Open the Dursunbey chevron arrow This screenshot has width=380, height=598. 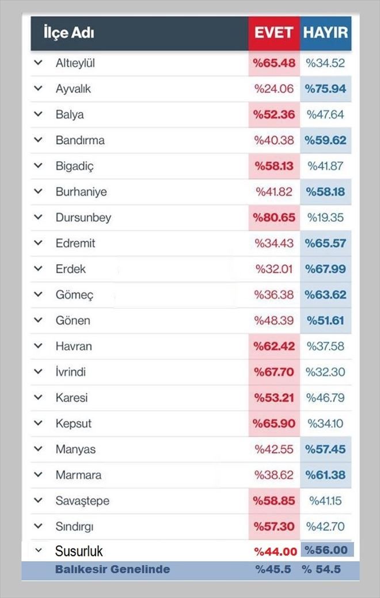[x=38, y=217]
